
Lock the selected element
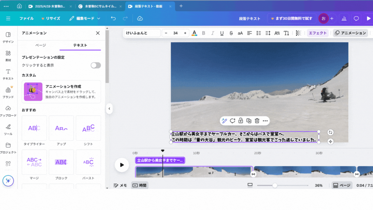pos(241,121)
